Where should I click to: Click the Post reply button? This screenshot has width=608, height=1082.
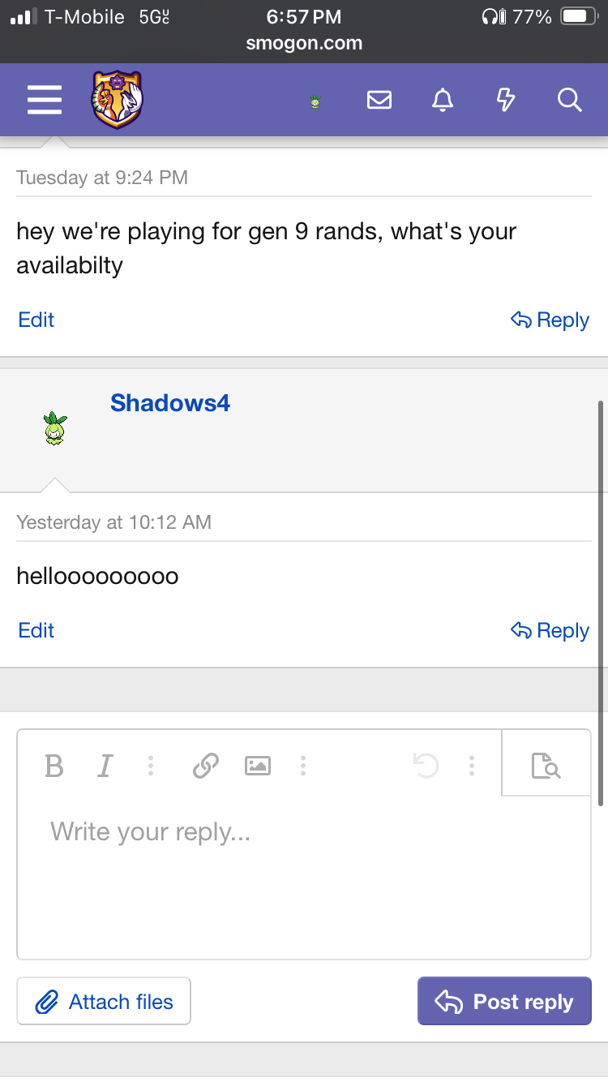point(504,1002)
